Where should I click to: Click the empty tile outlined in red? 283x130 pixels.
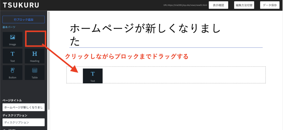[35, 39]
